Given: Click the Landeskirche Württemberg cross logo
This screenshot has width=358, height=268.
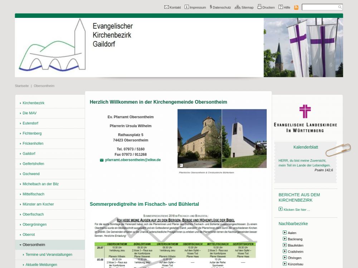Looking at the screenshot, I should (305, 111).
